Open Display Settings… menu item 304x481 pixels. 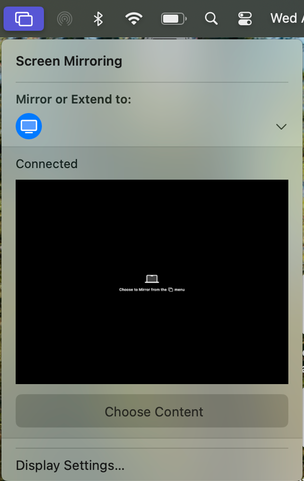(x=70, y=465)
